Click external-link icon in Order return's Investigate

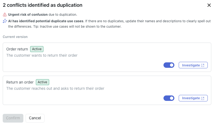(203, 65)
